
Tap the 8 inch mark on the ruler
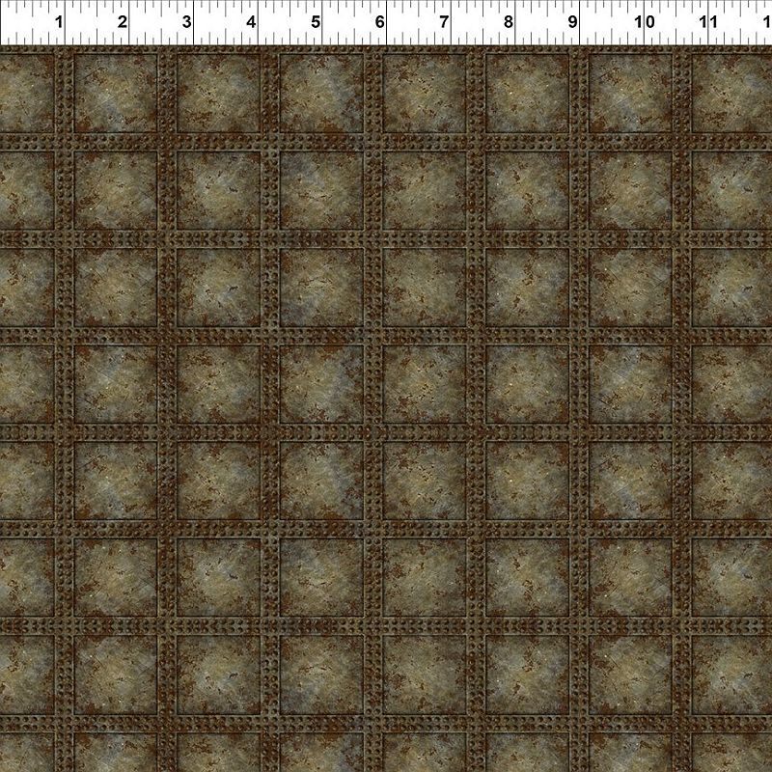(508, 22)
